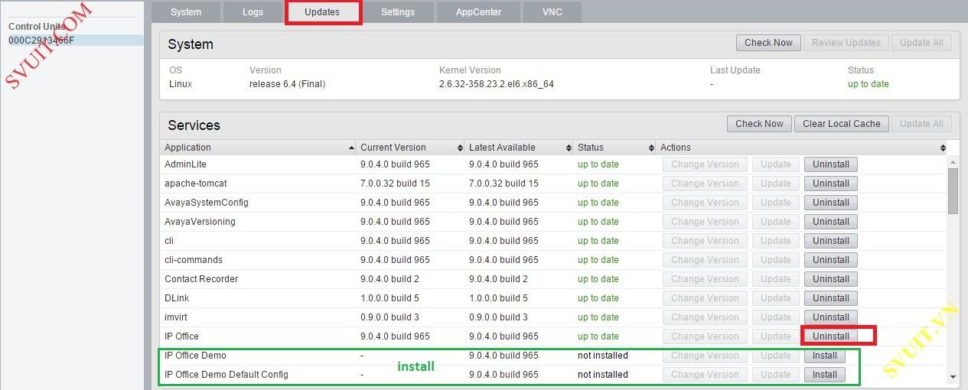This screenshot has height=390, width=968.
Task: Click Check Now in Services panel
Action: [x=759, y=124]
